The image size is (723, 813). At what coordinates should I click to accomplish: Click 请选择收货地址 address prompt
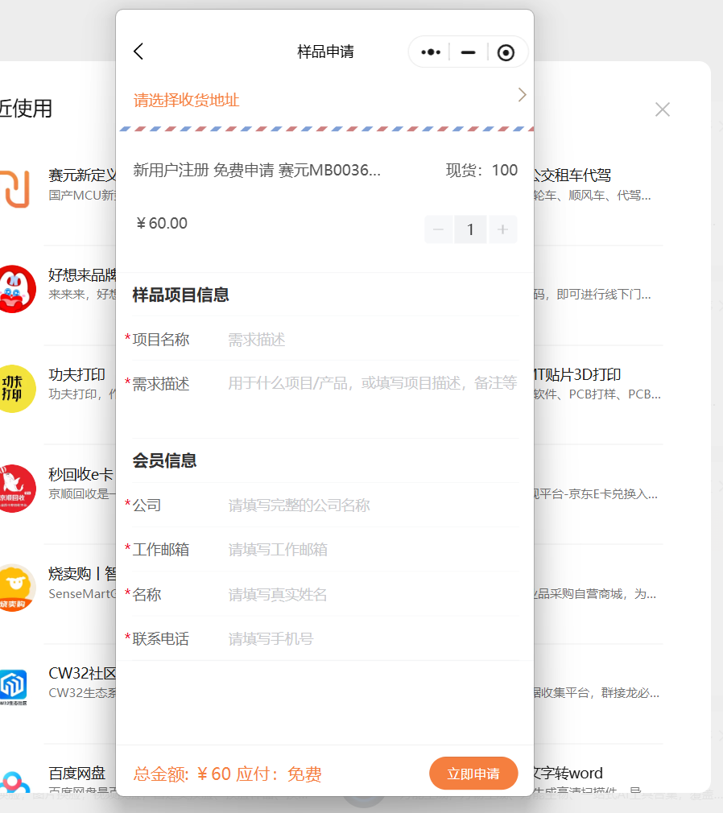coord(186,100)
